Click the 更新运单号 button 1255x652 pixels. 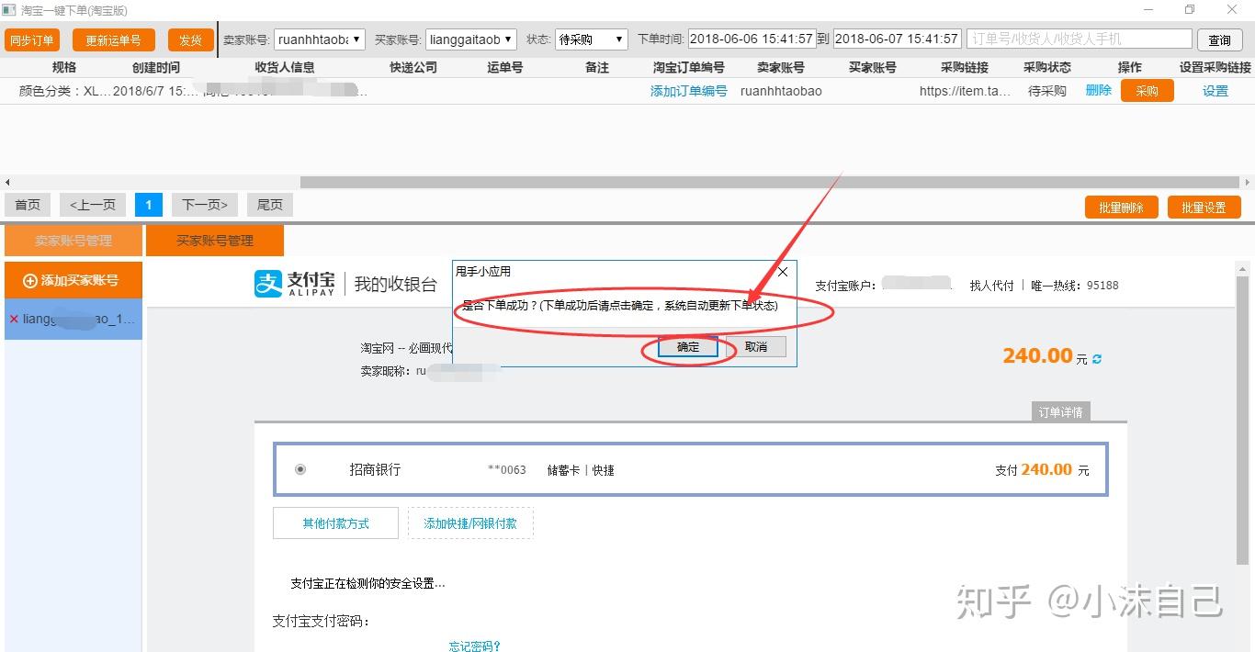pos(113,39)
